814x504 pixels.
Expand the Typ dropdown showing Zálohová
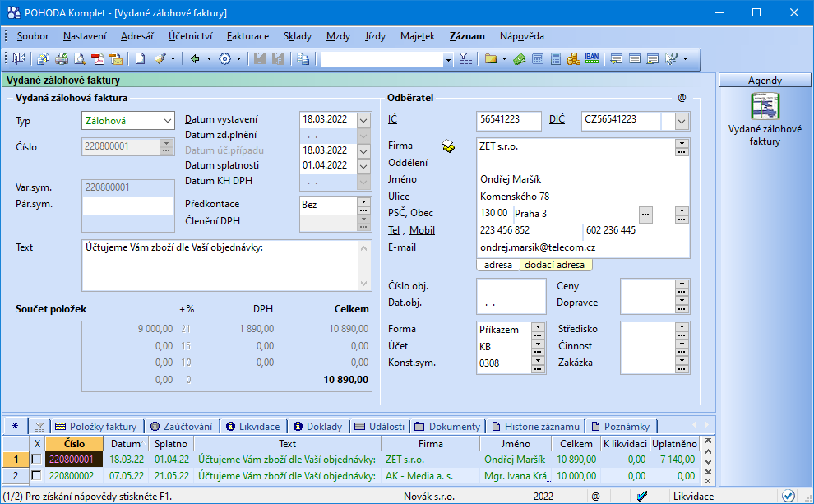(167, 121)
